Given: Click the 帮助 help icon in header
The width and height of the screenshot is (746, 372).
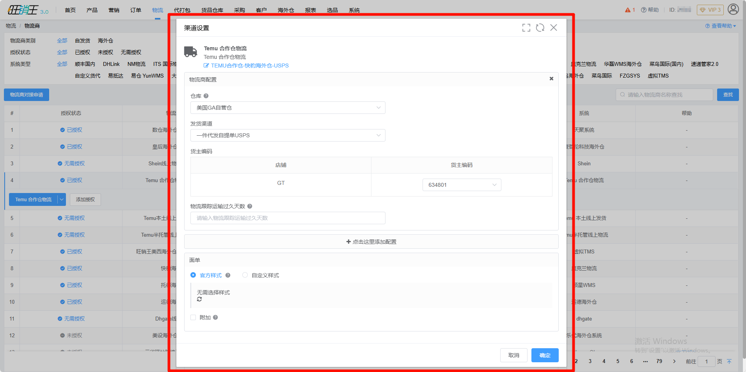Looking at the screenshot, I should point(650,10).
